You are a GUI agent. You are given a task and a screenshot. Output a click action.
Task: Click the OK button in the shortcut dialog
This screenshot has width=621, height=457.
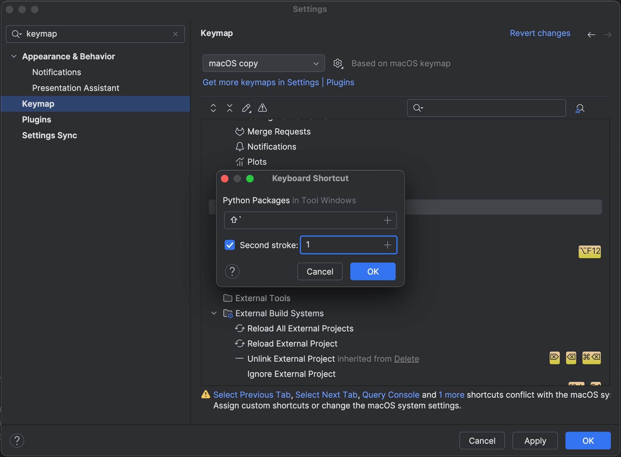tap(373, 271)
